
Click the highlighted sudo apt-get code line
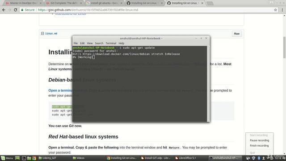pyautogui.click(x=62, y=106)
